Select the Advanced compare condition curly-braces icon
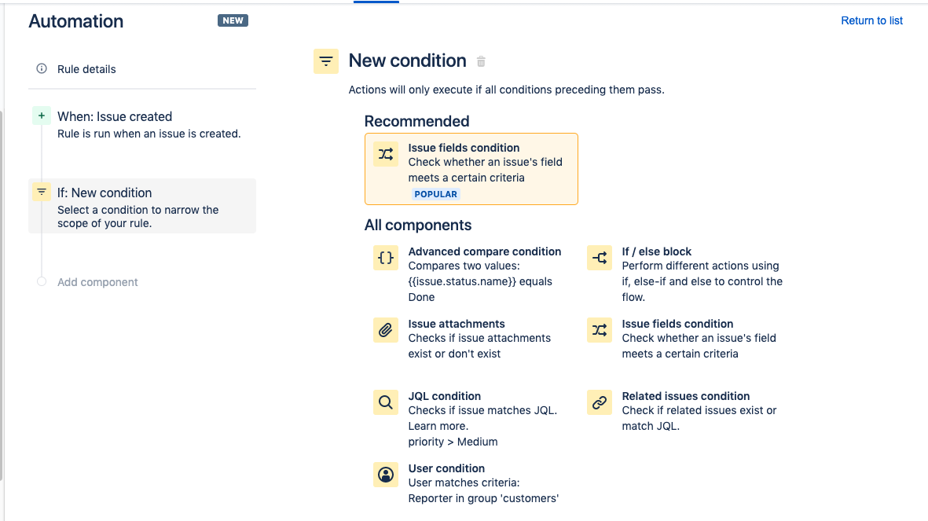Viewport: 928px width, 521px height. click(386, 257)
